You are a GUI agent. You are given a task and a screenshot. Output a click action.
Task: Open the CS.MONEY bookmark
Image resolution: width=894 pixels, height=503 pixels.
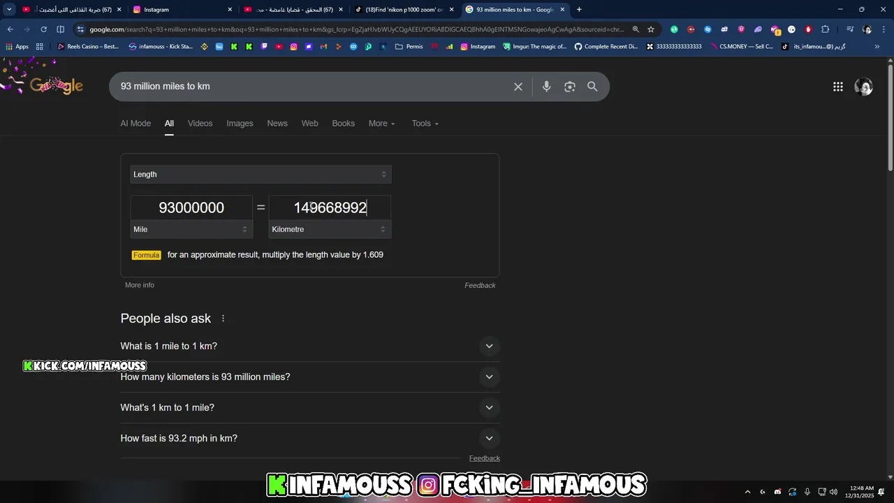pyautogui.click(x=741, y=47)
